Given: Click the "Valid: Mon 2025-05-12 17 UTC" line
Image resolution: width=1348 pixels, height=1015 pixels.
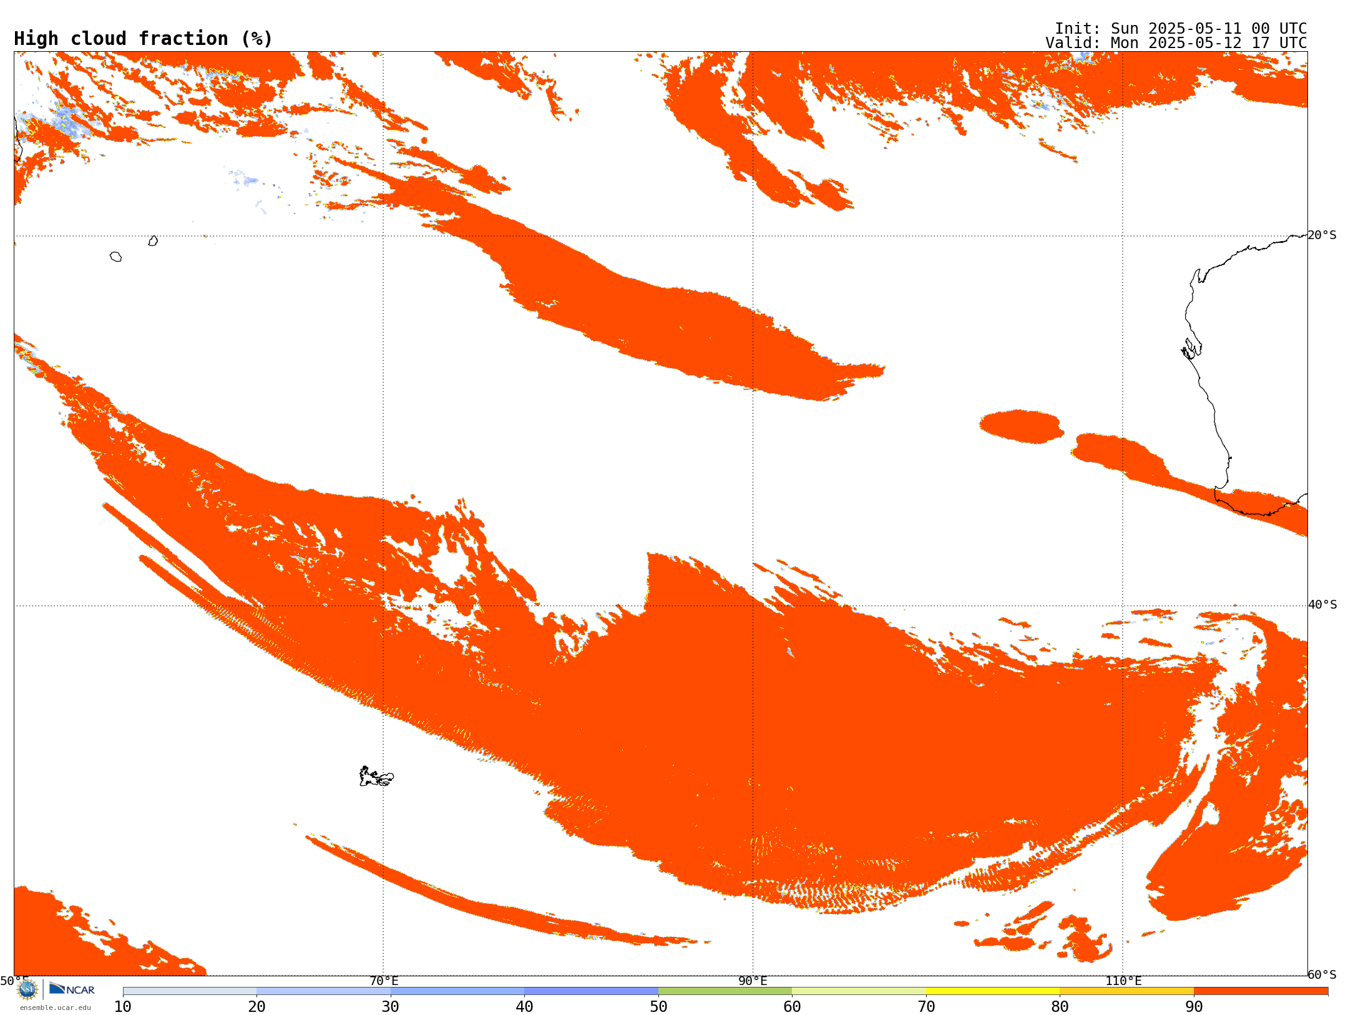Looking at the screenshot, I should [1176, 43].
